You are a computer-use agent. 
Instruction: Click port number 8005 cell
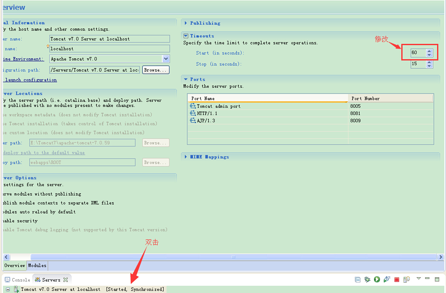[x=391, y=106]
